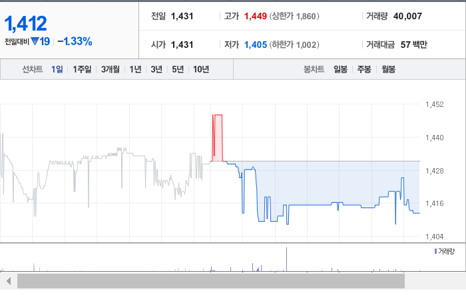Screen dimensions: 466x299
Task: Click the y-axis label 1,404
Action: coord(435,237)
